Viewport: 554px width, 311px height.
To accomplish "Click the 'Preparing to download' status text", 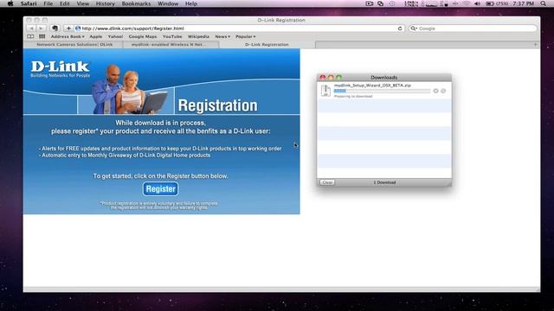I will (353, 96).
